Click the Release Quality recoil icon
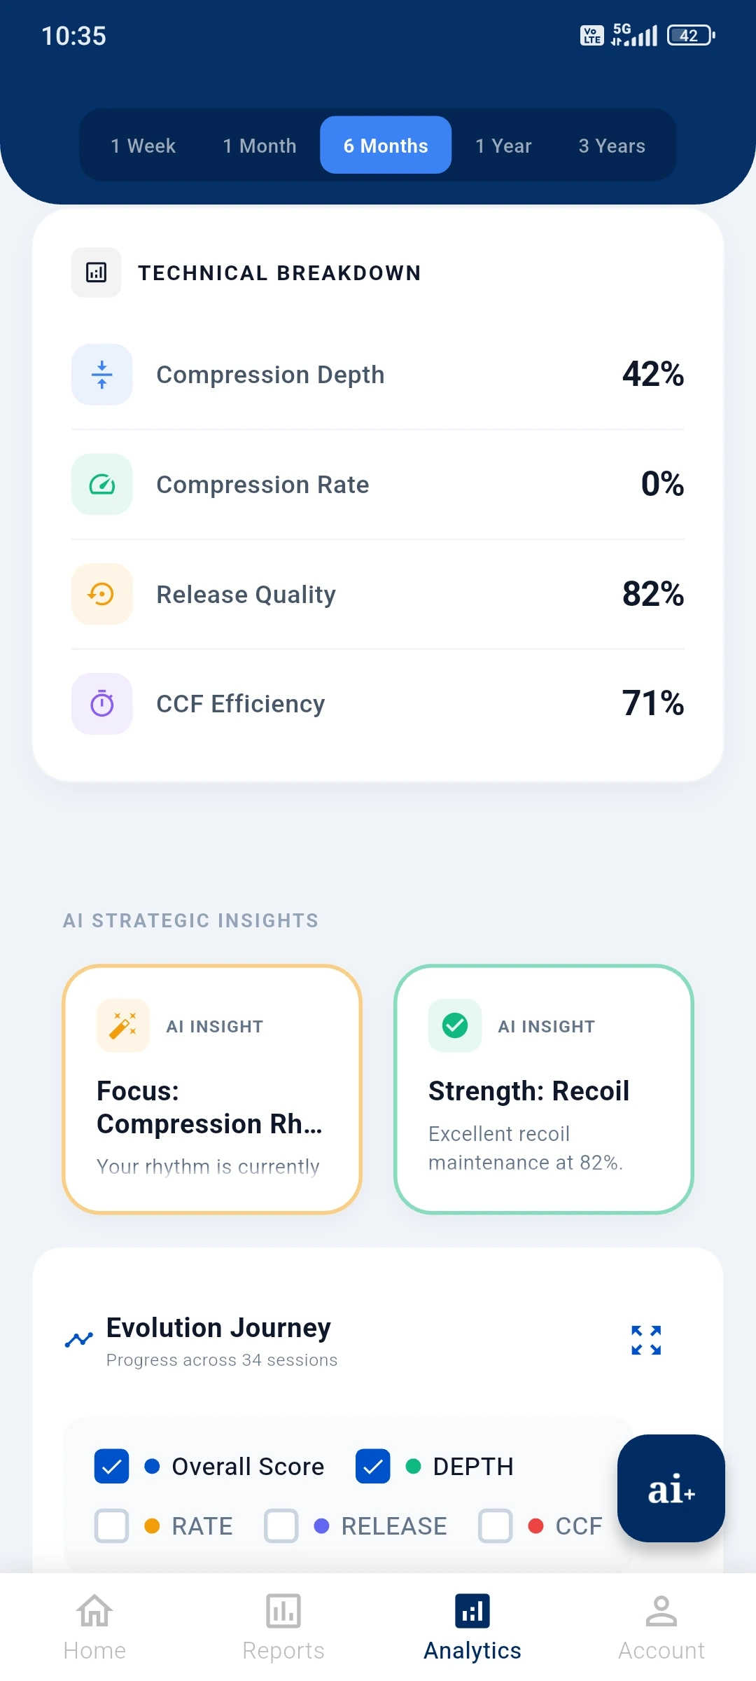This screenshot has width=756, height=1681. click(x=101, y=593)
